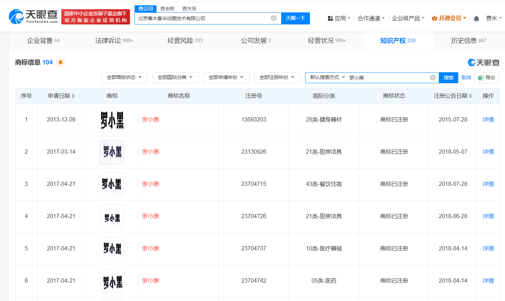Open the 经营状况 tab
The image size is (505, 301).
point(327,41)
